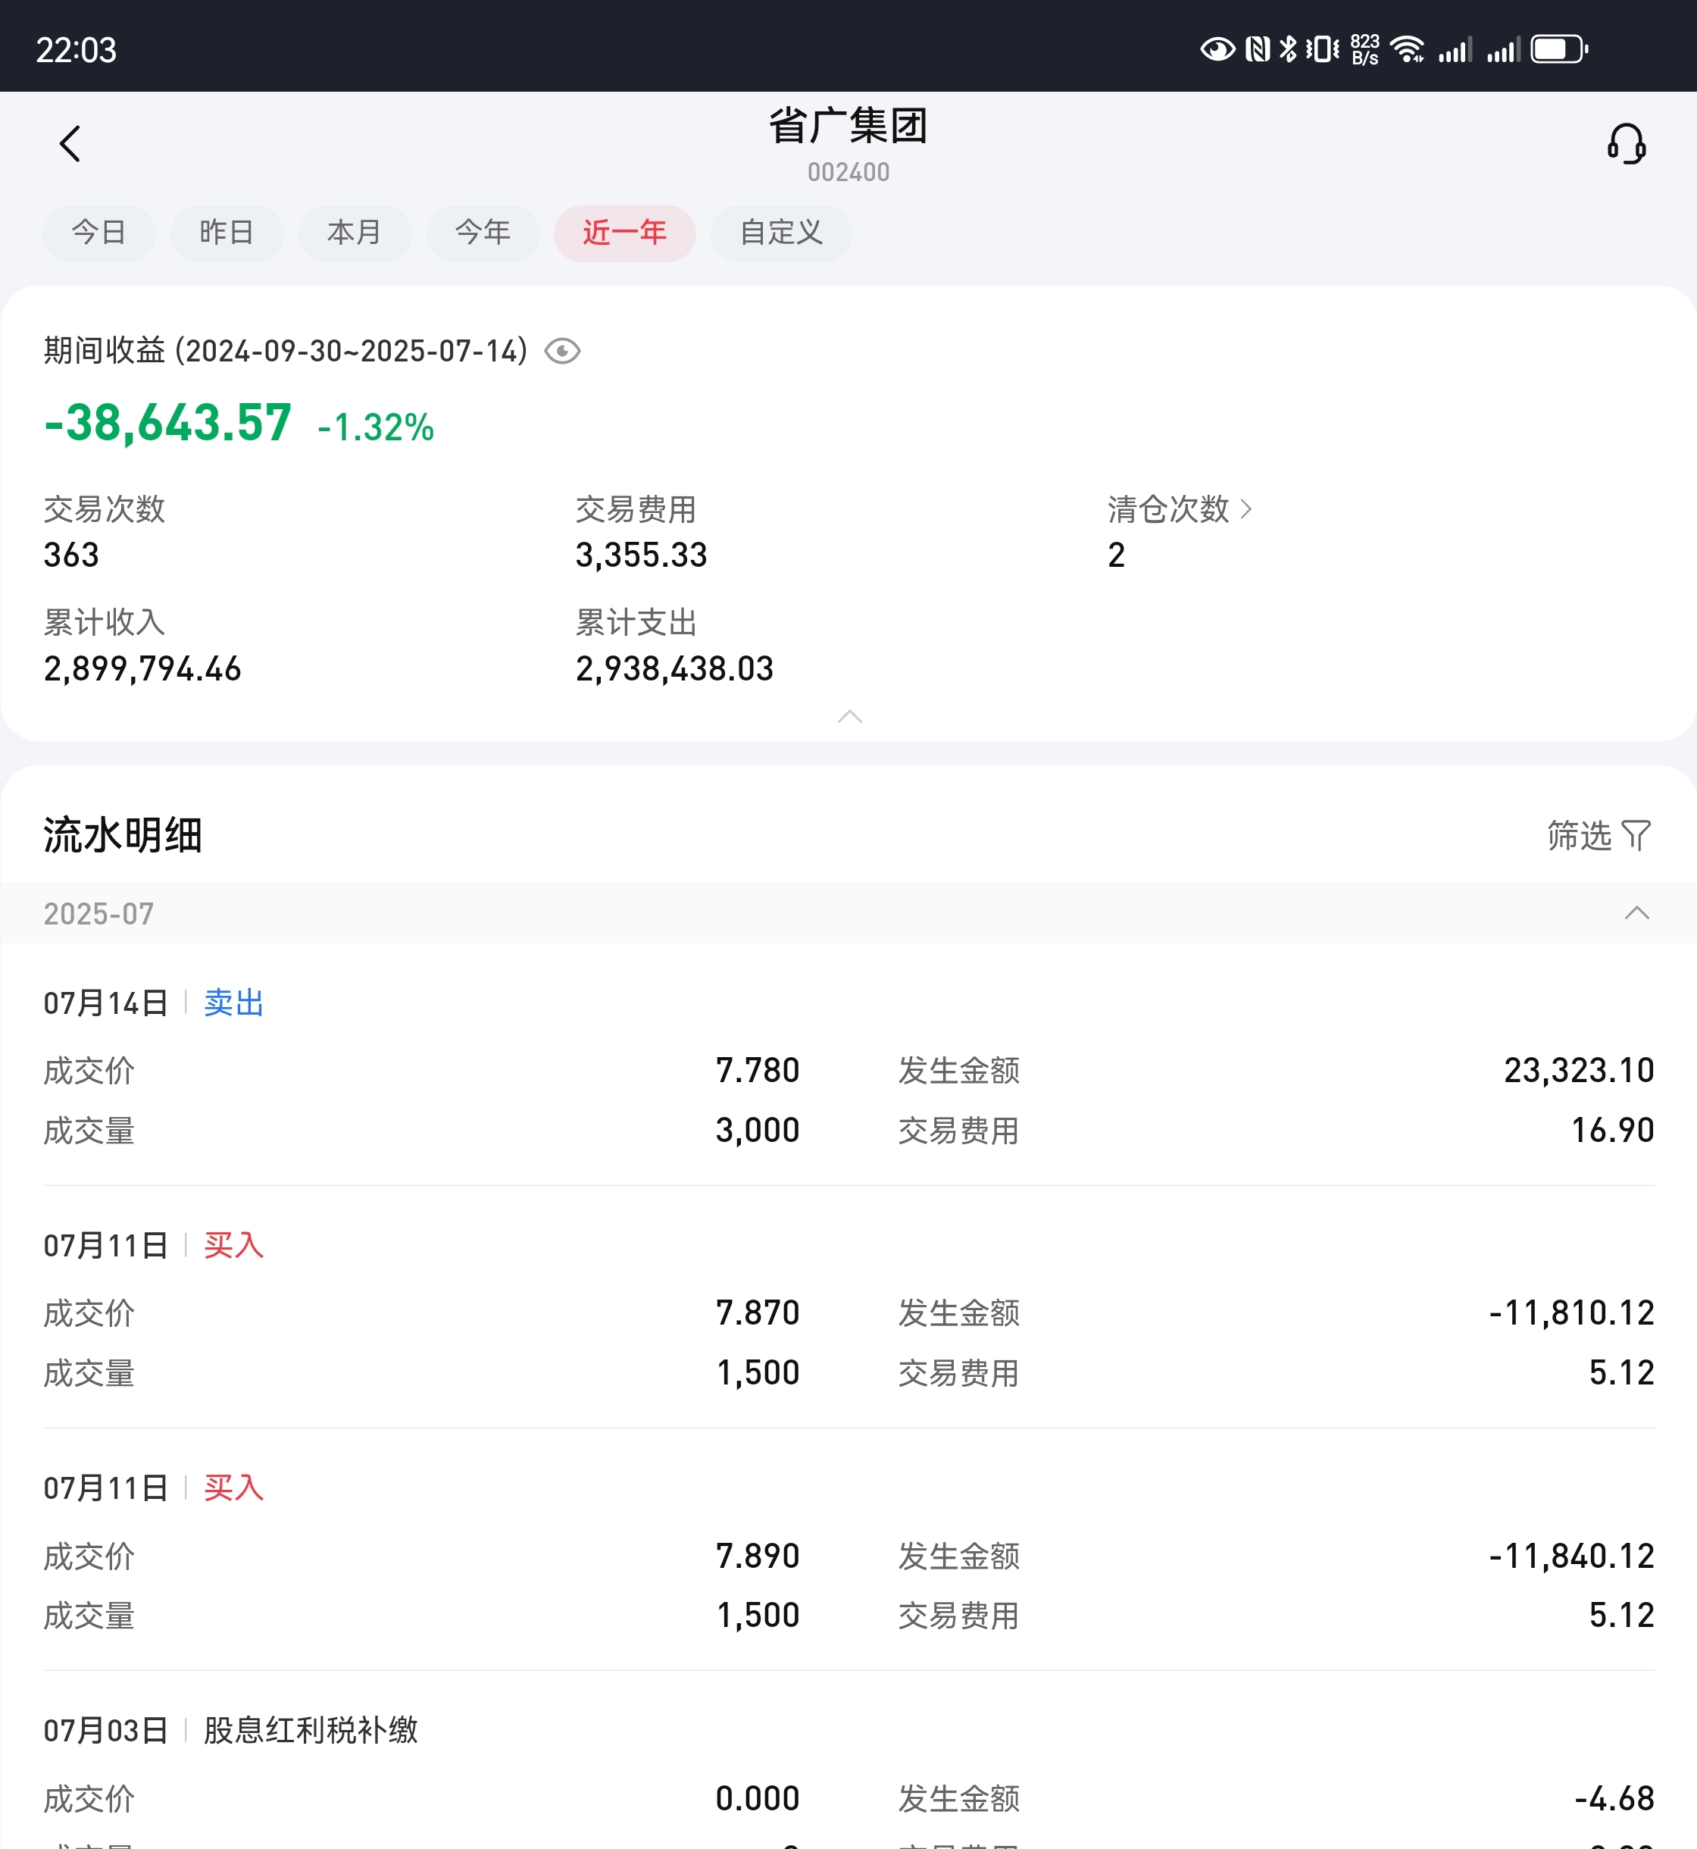Click amount 23,323.10

click(x=1579, y=1070)
